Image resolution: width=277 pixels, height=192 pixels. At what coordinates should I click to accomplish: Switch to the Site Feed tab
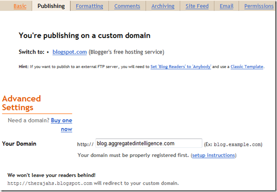[197, 6]
